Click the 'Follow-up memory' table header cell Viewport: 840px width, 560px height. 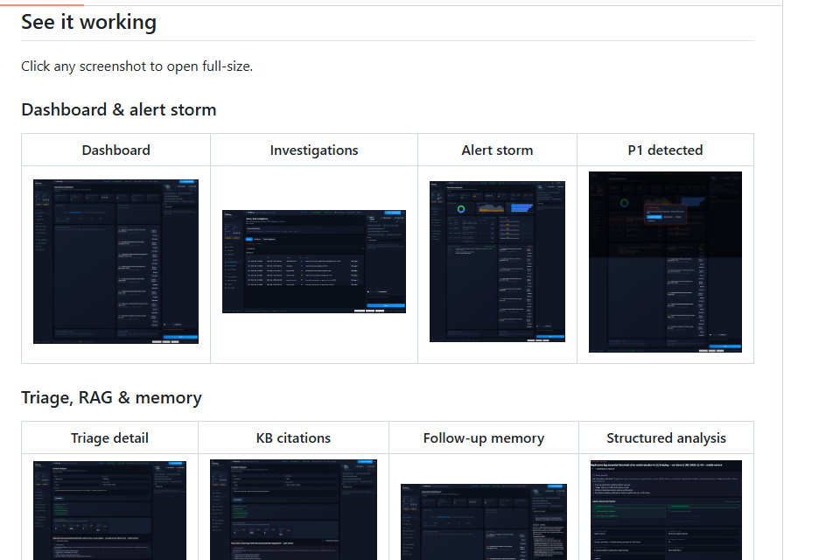tap(484, 437)
